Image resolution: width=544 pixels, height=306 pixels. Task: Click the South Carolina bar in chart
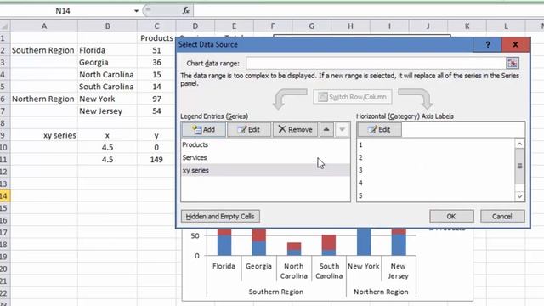[329, 246]
